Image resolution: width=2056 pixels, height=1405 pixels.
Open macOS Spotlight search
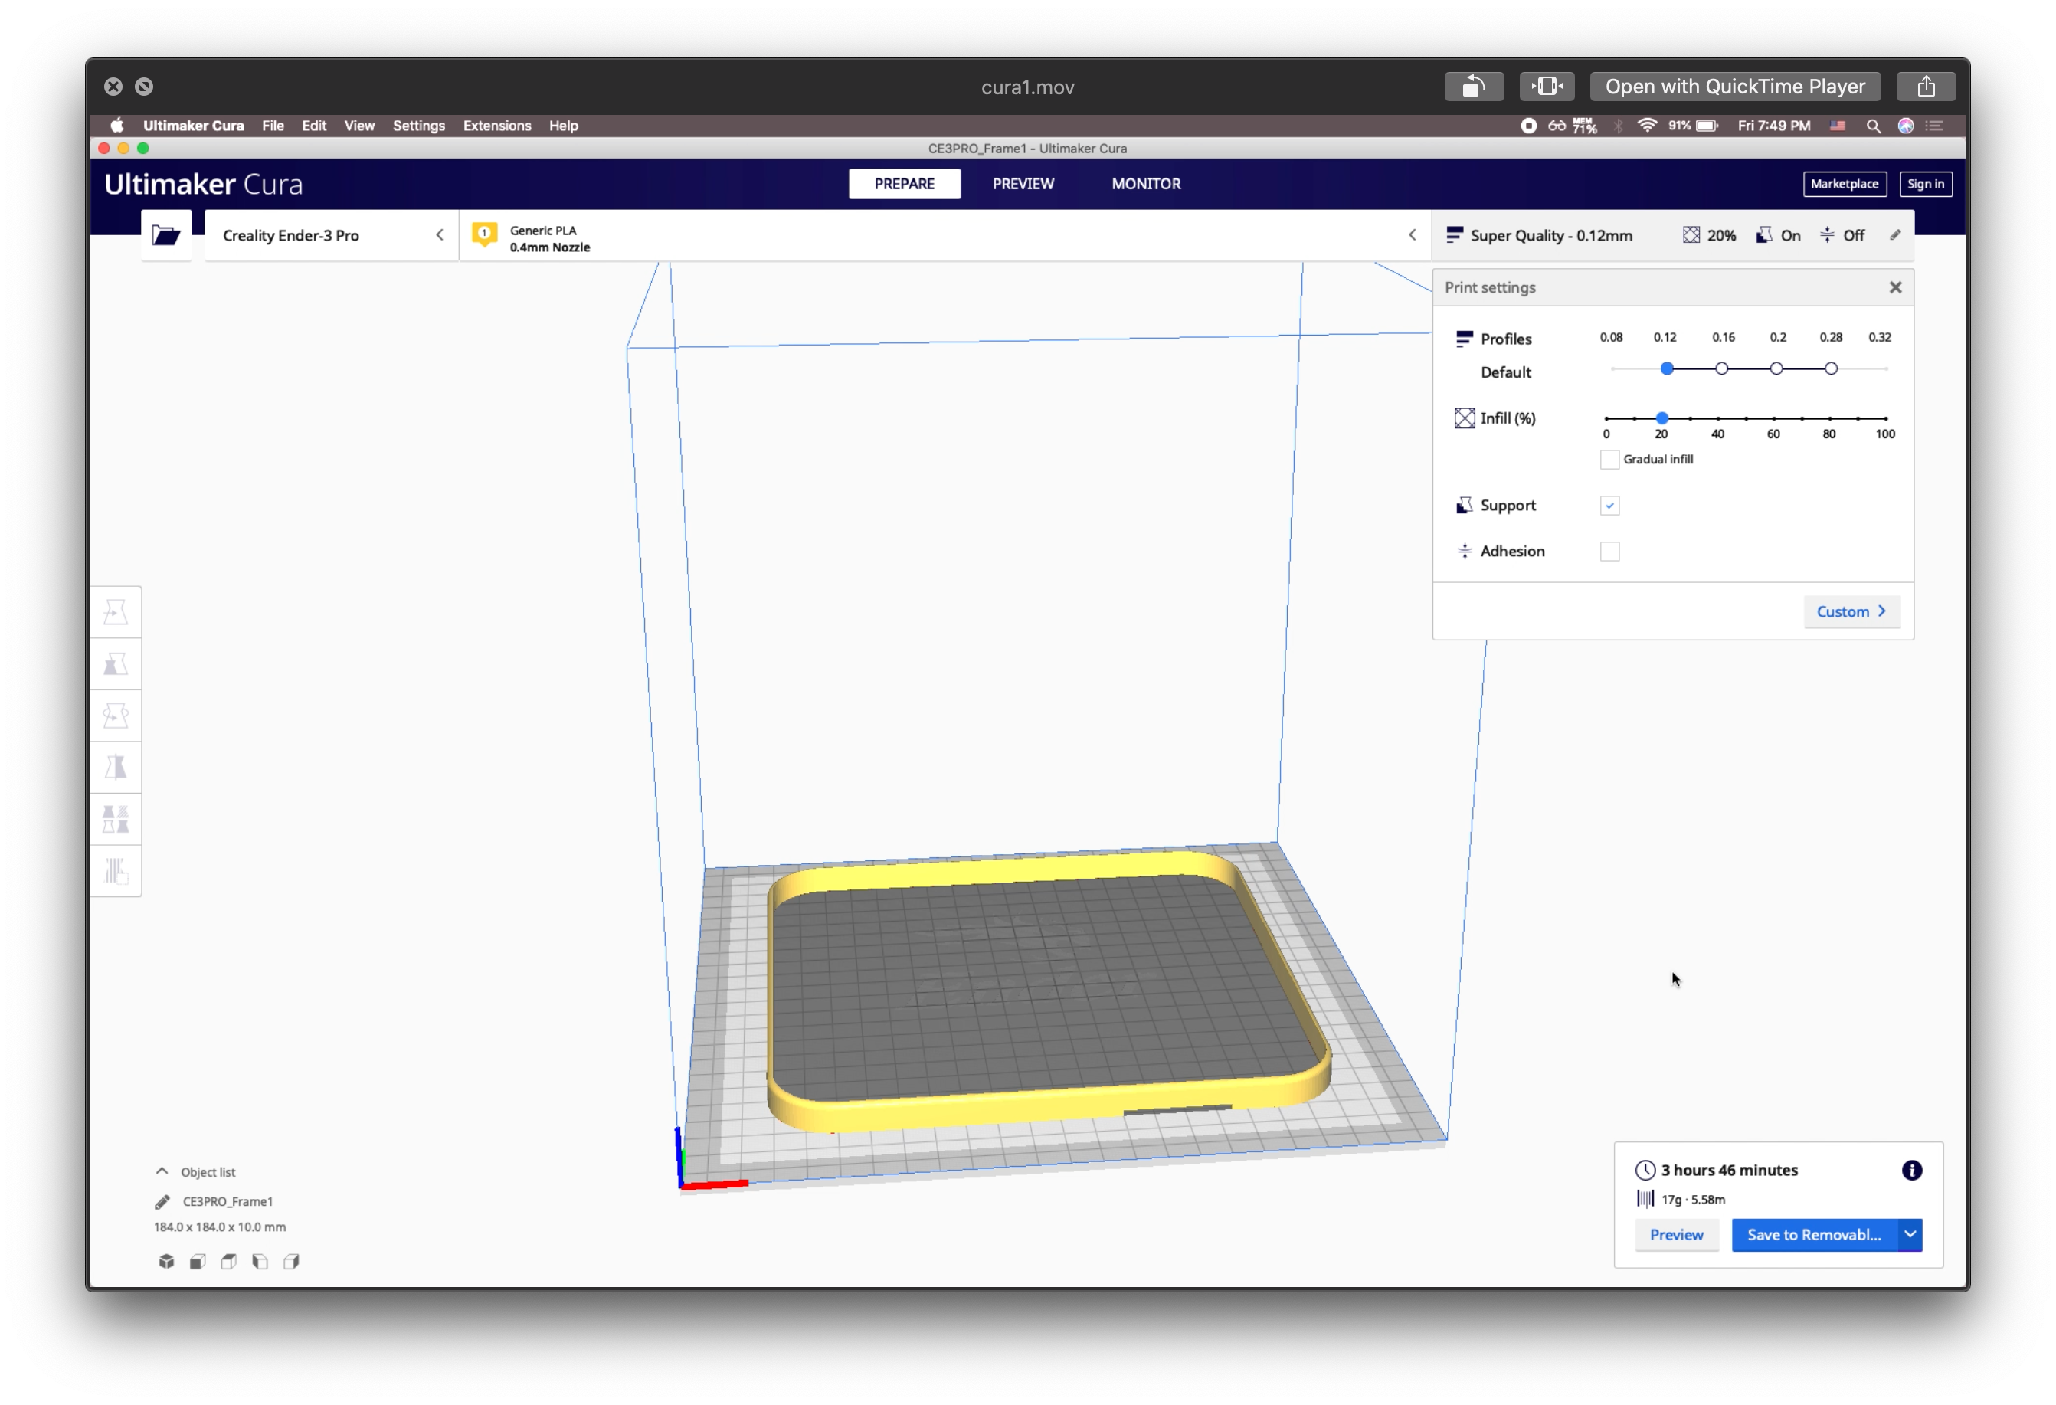[1873, 126]
